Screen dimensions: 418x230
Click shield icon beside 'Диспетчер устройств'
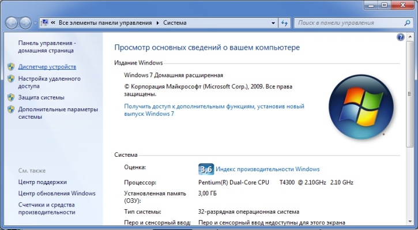(x=11, y=67)
